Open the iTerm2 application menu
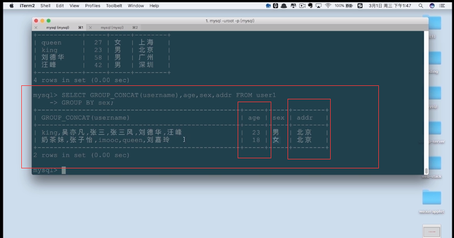 27,6
